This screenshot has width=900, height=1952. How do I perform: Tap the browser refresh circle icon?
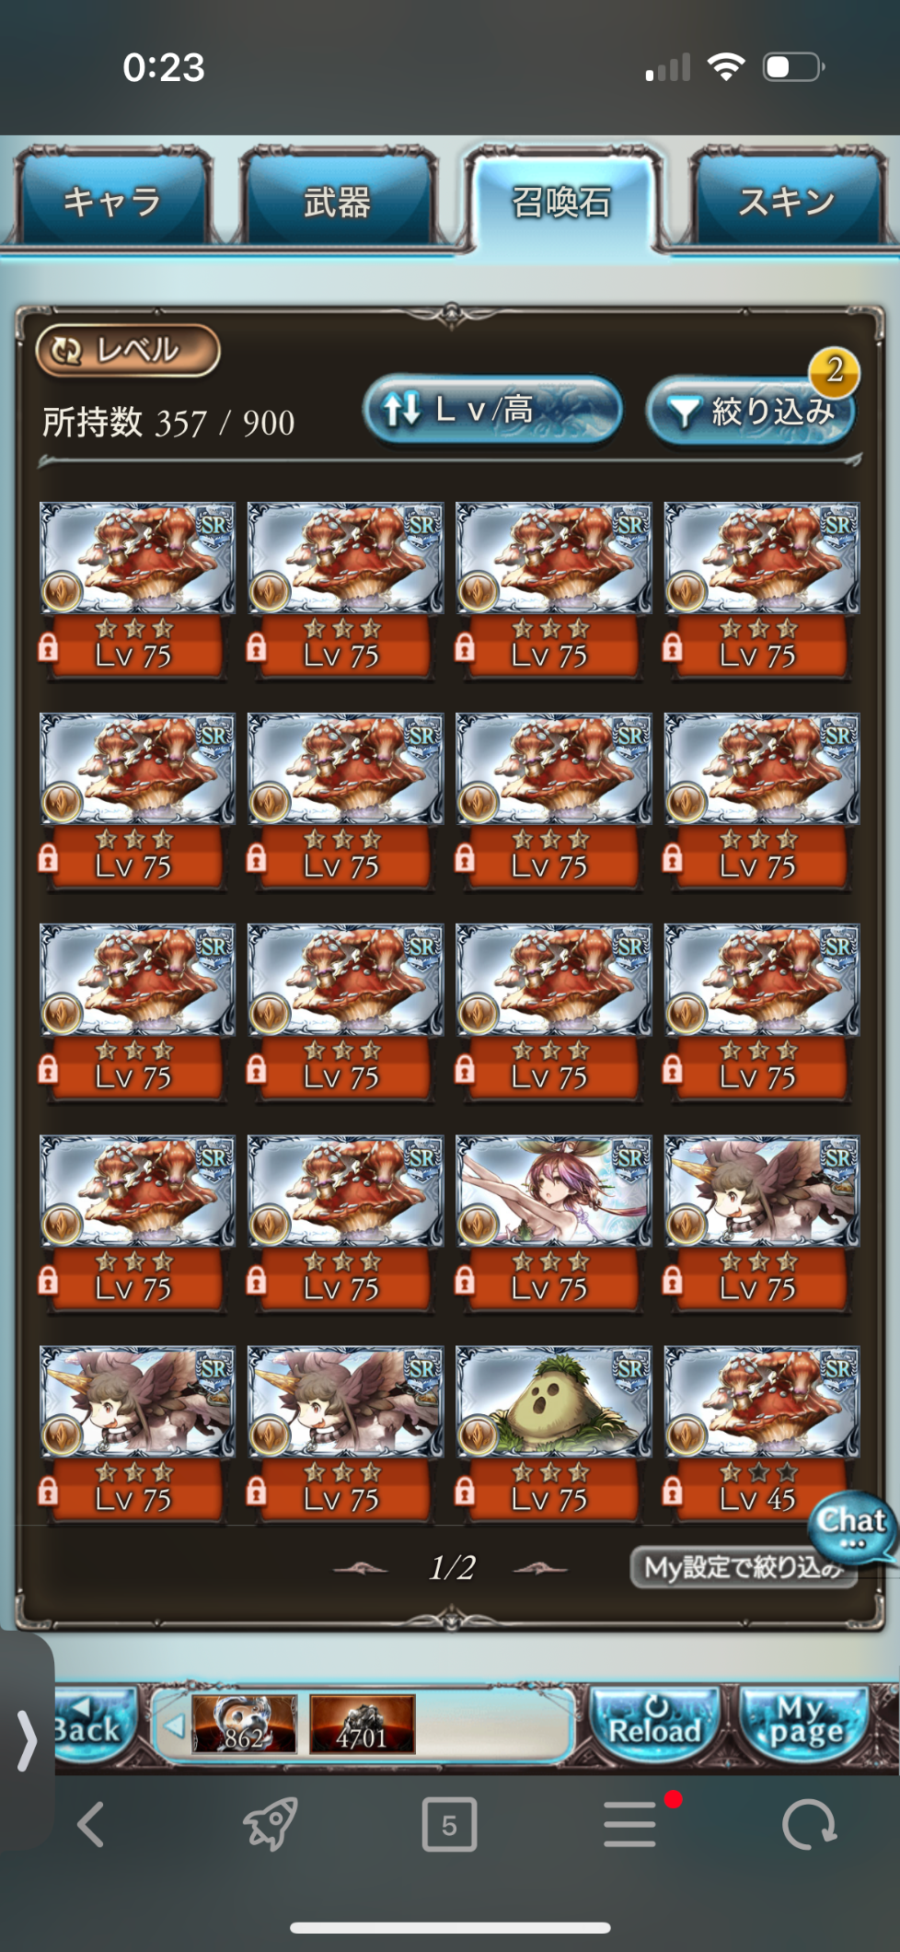coord(809,1824)
